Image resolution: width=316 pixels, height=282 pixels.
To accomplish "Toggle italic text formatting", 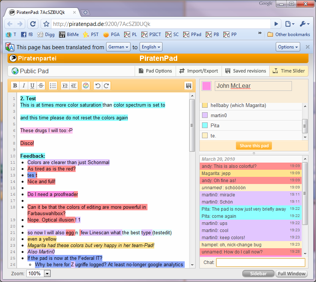I will point(24,86).
